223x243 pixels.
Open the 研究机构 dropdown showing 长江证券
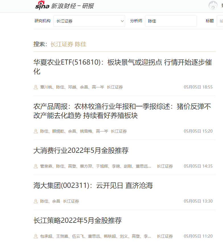click(89, 21)
